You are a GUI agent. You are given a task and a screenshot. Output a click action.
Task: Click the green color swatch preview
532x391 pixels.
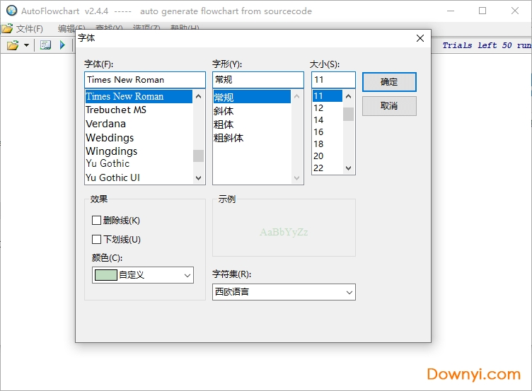[105, 275]
